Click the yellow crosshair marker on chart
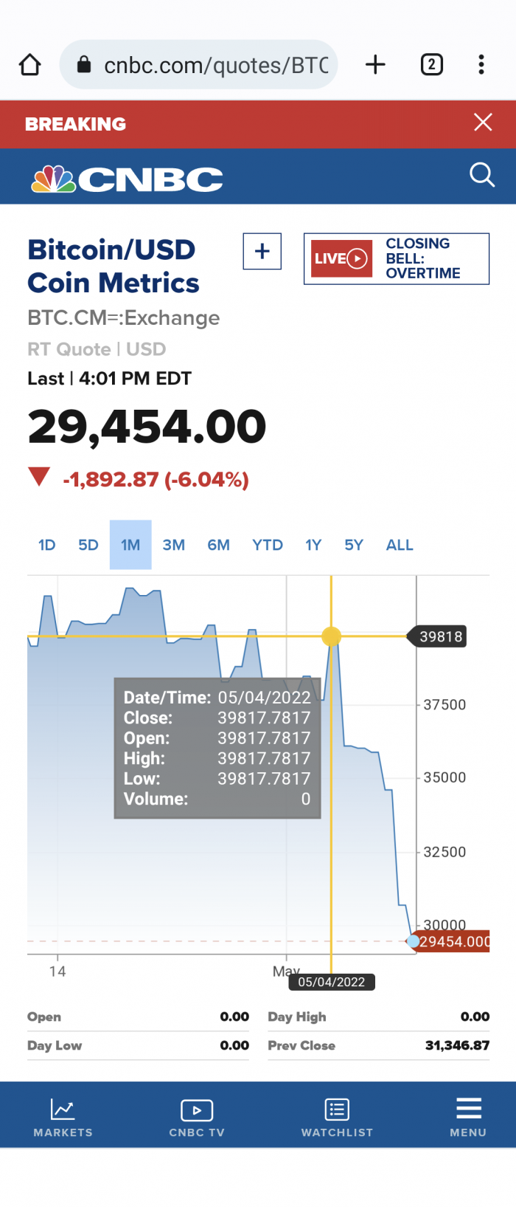Image resolution: width=516 pixels, height=1207 pixels. tap(332, 636)
